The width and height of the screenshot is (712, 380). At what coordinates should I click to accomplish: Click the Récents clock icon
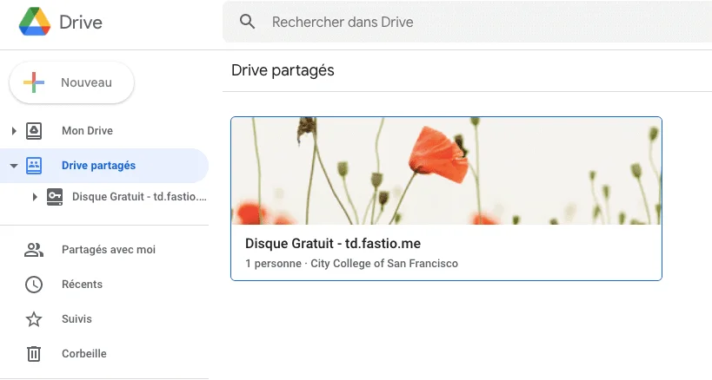point(34,285)
